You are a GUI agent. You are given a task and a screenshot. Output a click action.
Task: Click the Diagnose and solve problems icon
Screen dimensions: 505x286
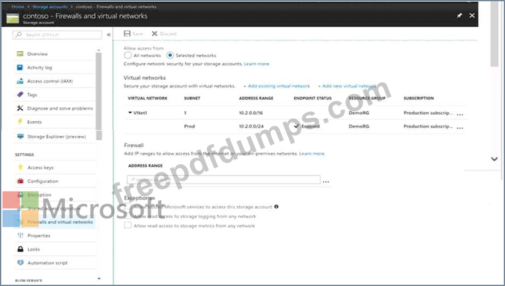coord(20,108)
